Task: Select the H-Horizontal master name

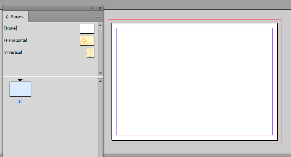Action: click(x=15, y=40)
